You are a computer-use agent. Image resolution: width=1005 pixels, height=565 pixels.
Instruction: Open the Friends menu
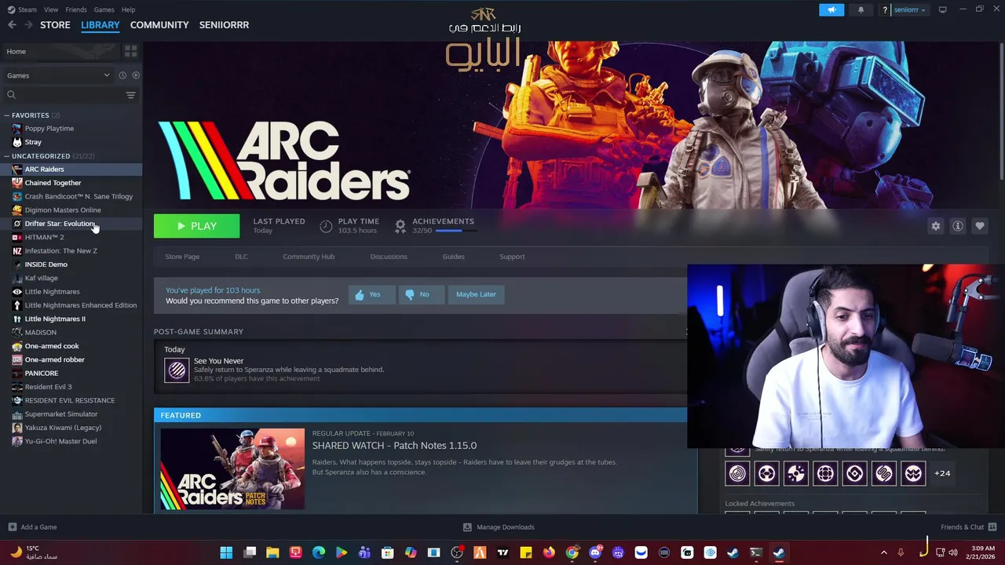coord(76,9)
